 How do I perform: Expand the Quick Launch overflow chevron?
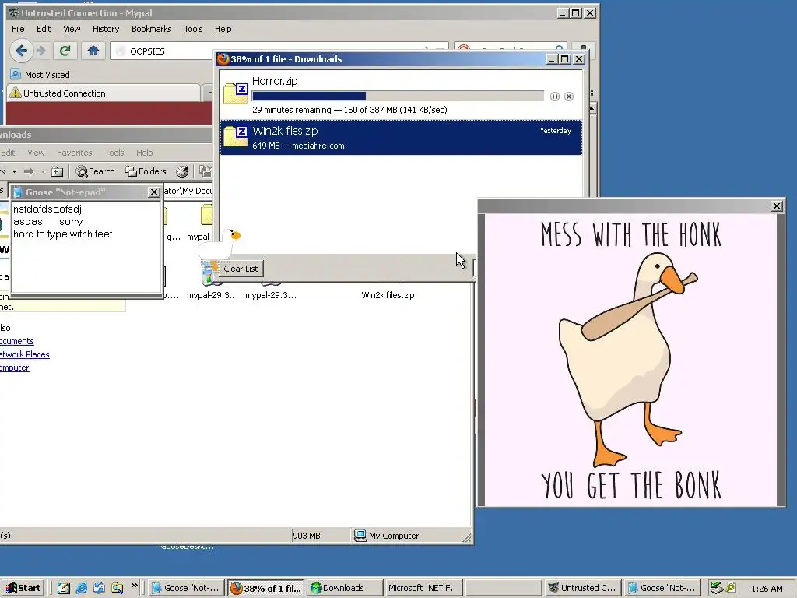tap(134, 586)
